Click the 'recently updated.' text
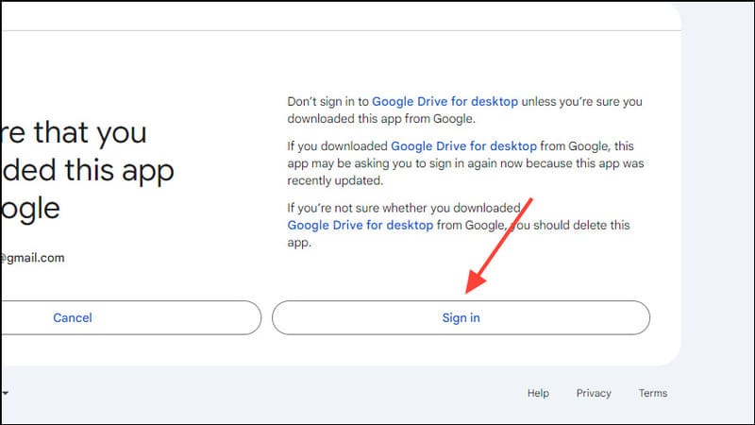Viewport: 755px width, 425px height. click(335, 180)
